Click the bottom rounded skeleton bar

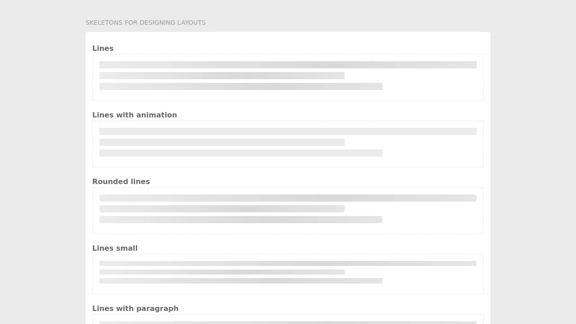coord(241,220)
